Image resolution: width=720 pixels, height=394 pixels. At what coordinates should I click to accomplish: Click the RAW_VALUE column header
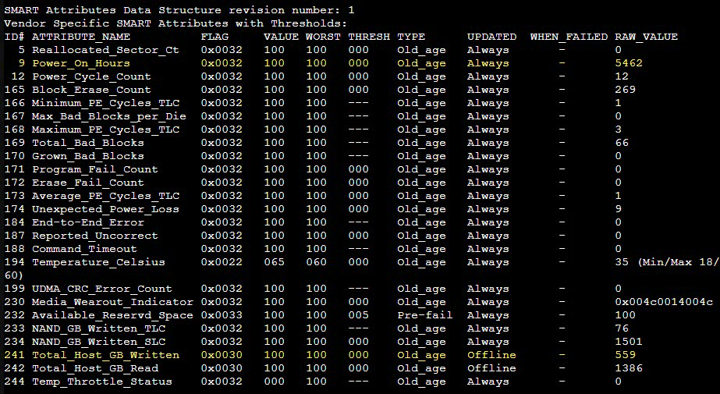pyautogui.click(x=647, y=37)
